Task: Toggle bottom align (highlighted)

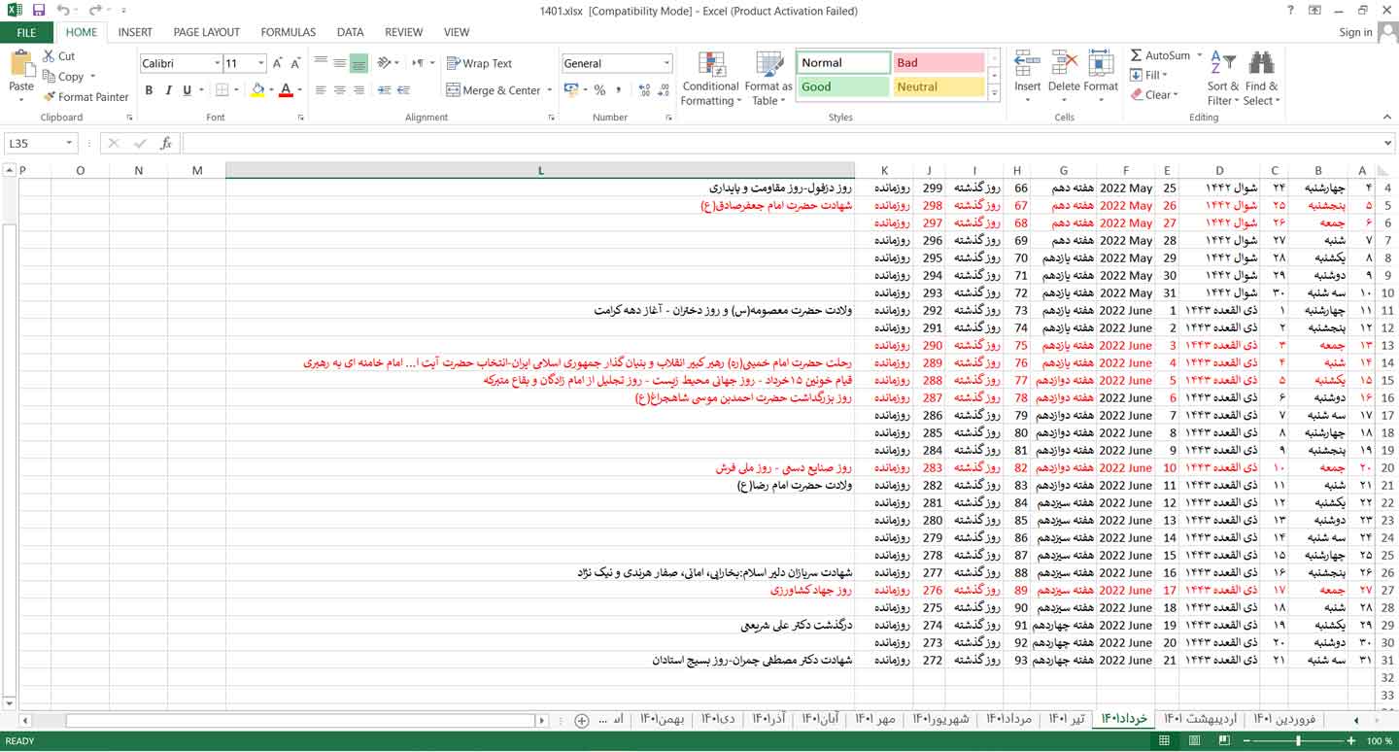Action: [x=358, y=63]
